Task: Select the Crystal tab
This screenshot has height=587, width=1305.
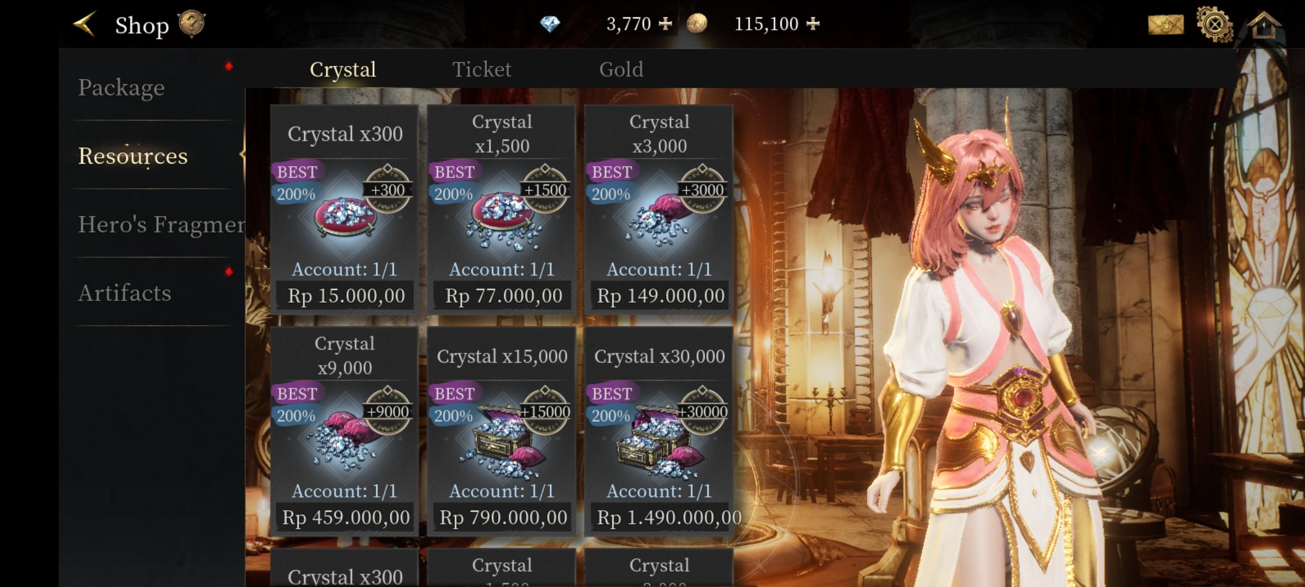Action: [x=343, y=69]
